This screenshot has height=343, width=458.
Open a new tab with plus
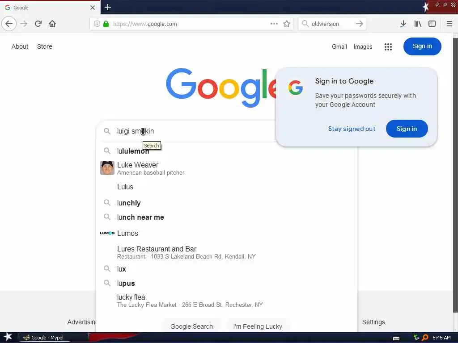pyautogui.click(x=107, y=7)
